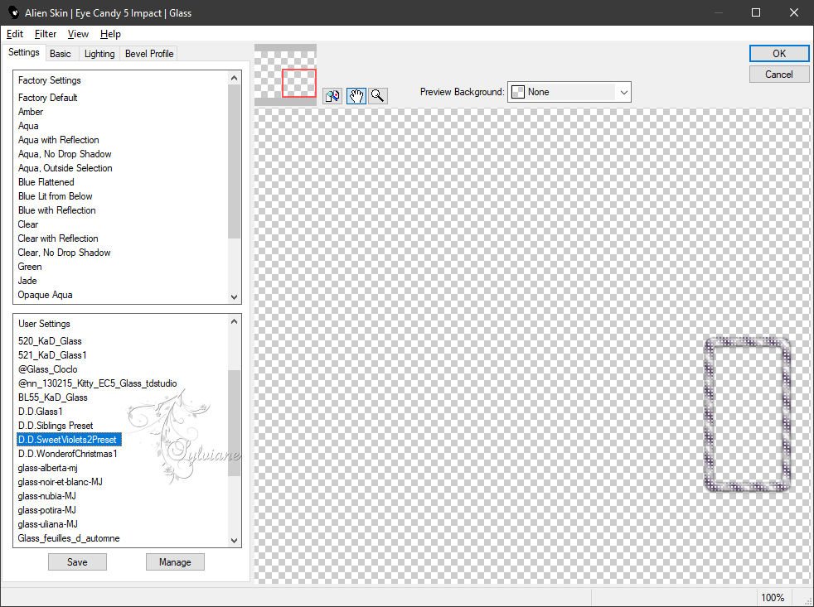
Task: Choose D.D.Glass1 user setting
Action: point(41,411)
